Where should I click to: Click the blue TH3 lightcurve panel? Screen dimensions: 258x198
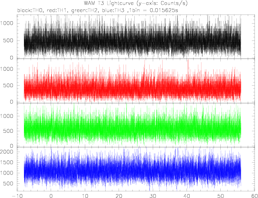[x=136, y=169]
